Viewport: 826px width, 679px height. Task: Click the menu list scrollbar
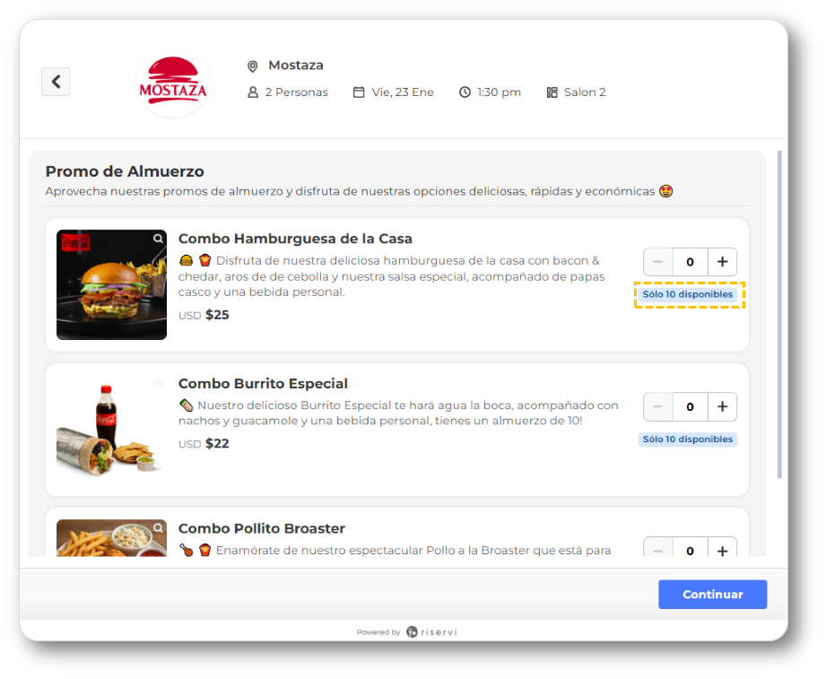pyautogui.click(x=779, y=315)
